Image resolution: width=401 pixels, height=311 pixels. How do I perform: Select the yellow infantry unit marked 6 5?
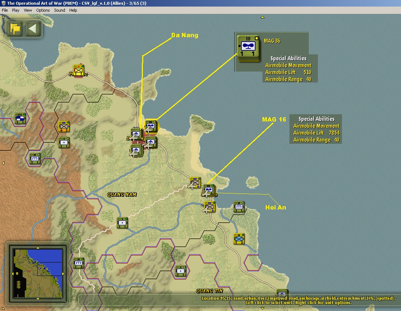click(64, 126)
